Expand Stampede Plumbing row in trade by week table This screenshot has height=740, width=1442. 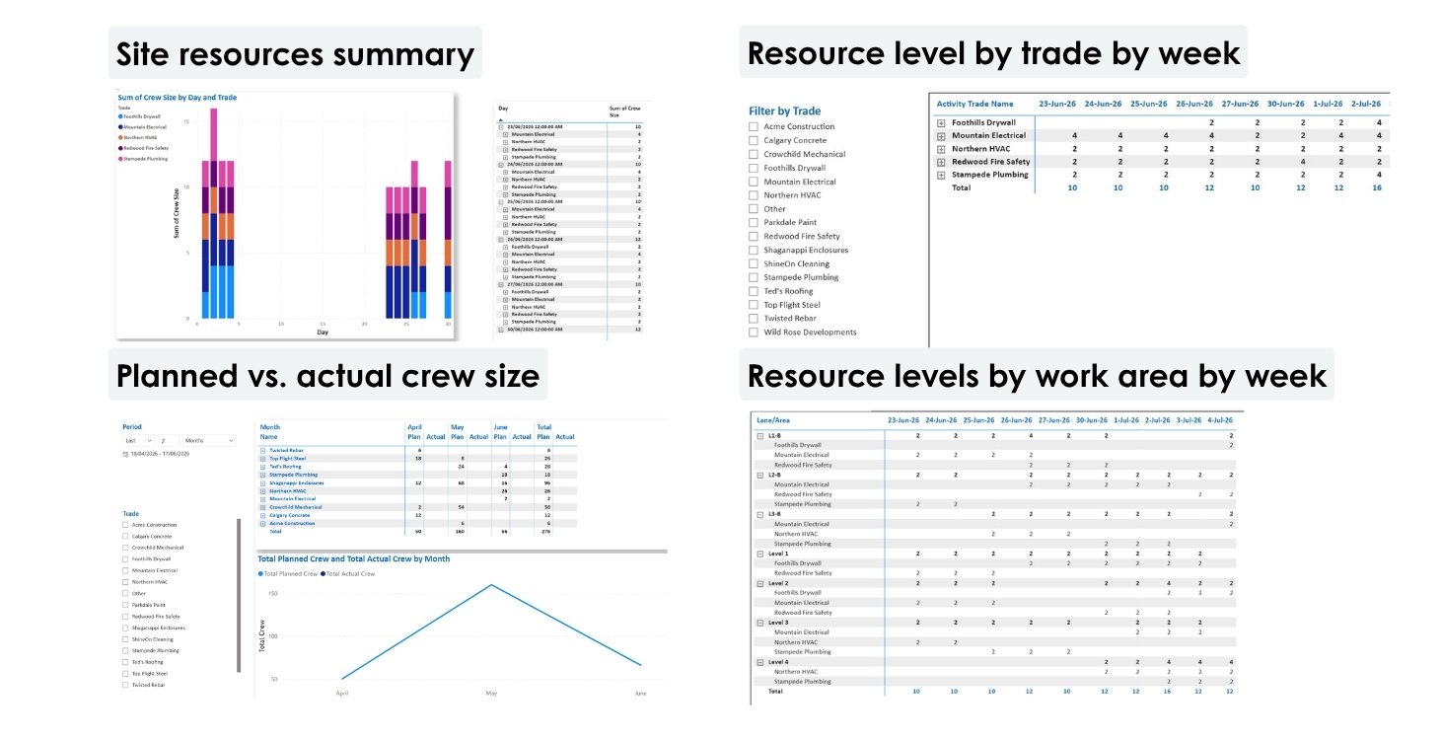point(941,175)
